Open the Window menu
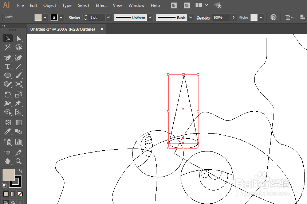Viewport: 307px width, 204px height. tap(137, 5)
